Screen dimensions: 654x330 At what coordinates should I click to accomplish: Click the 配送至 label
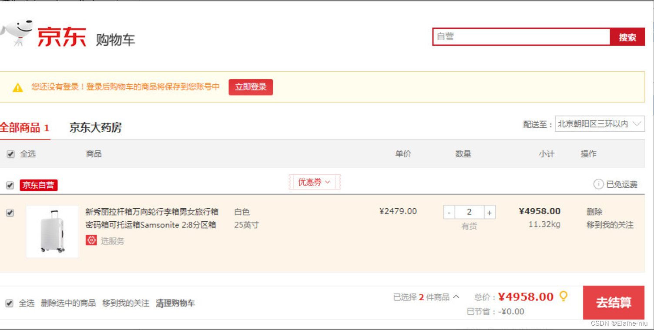coord(537,124)
